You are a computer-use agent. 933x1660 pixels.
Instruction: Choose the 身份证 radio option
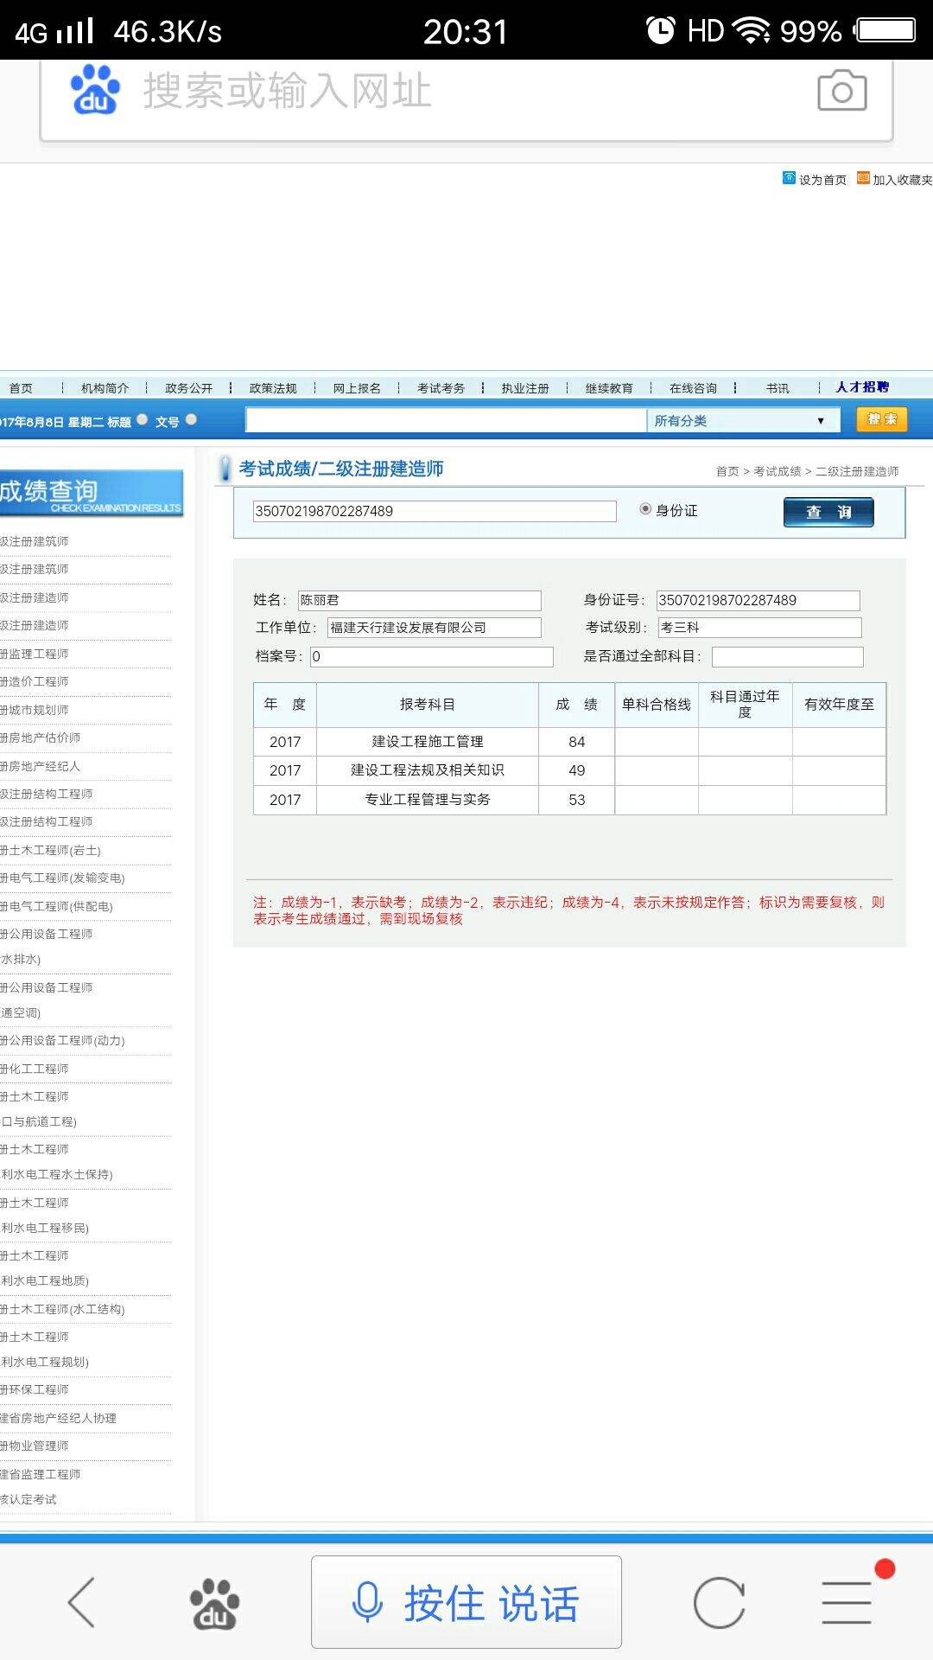(645, 509)
